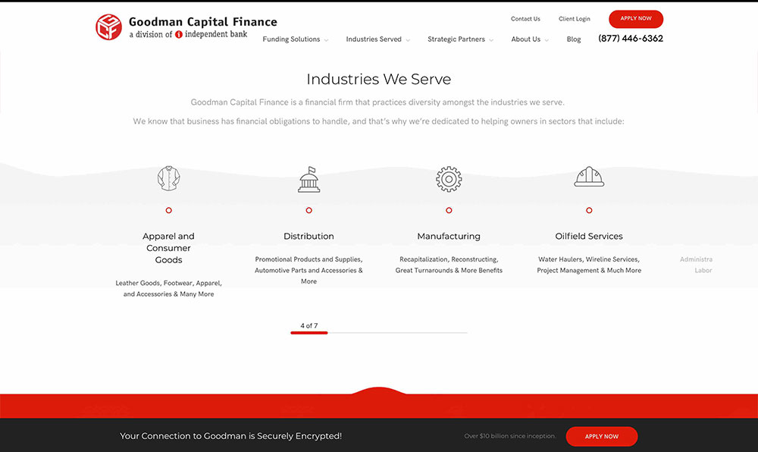Click 'Water Haulers, Wireline Services' description

589,265
